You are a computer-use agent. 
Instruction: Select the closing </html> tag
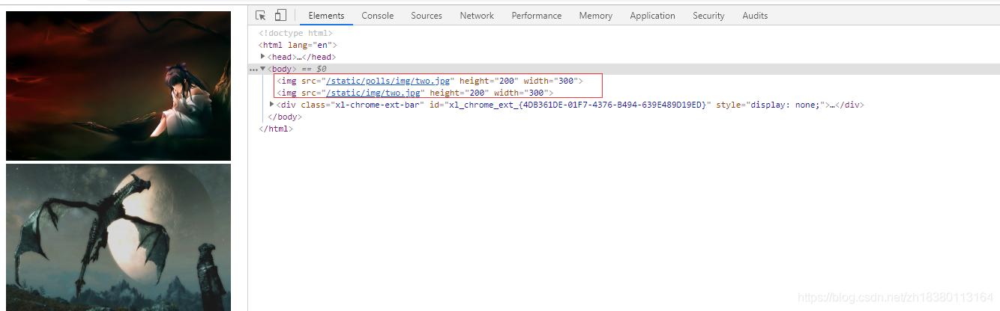275,129
